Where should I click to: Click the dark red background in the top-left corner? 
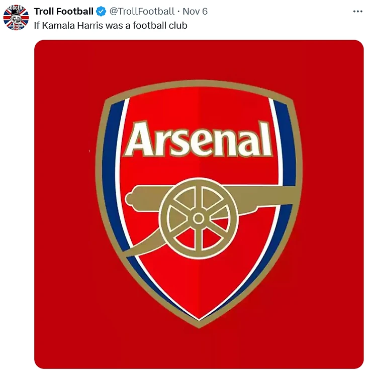(55, 60)
